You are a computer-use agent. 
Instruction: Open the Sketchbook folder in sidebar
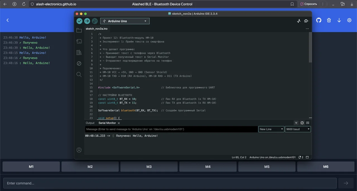point(79,30)
